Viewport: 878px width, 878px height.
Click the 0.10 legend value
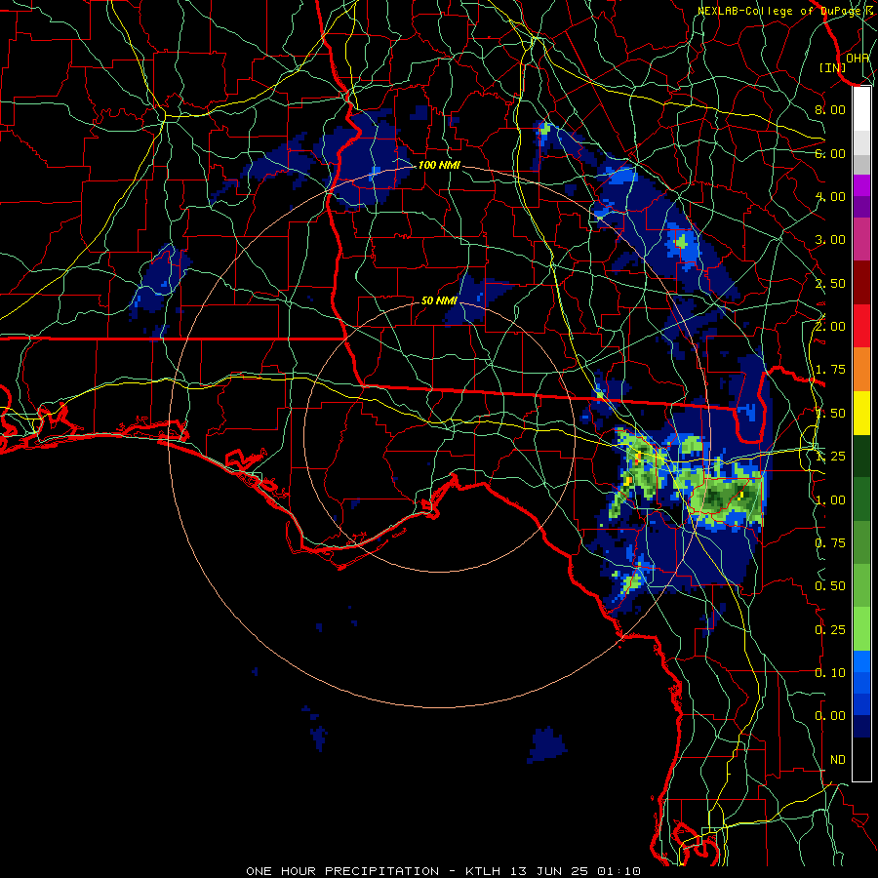(x=830, y=673)
